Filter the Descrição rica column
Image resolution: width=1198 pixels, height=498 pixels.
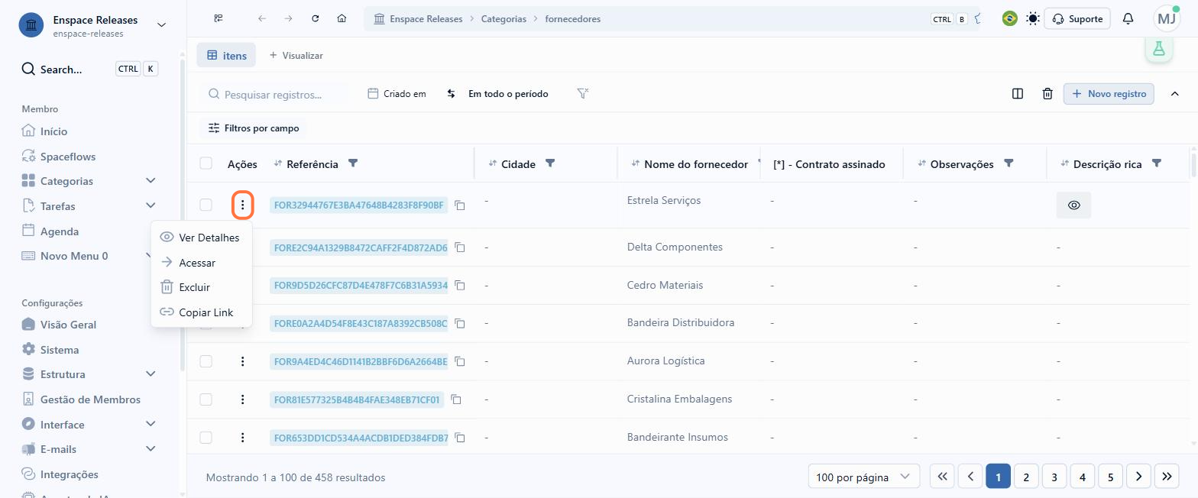(x=1157, y=163)
